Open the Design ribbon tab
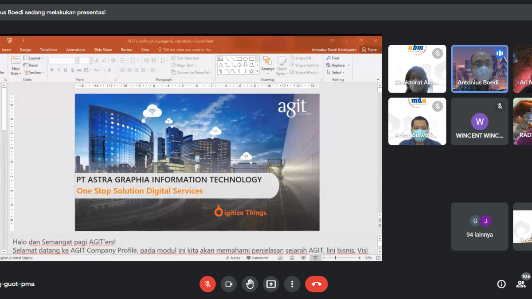The width and height of the screenshot is (532, 299). click(x=25, y=50)
